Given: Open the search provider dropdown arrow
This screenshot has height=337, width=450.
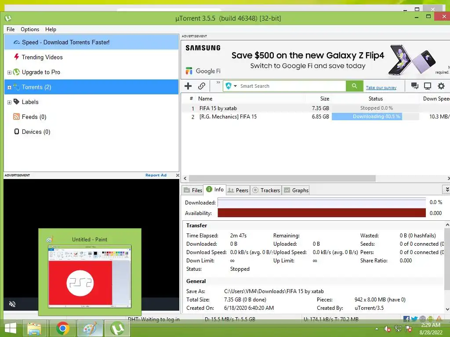Looking at the screenshot, I should click(236, 86).
